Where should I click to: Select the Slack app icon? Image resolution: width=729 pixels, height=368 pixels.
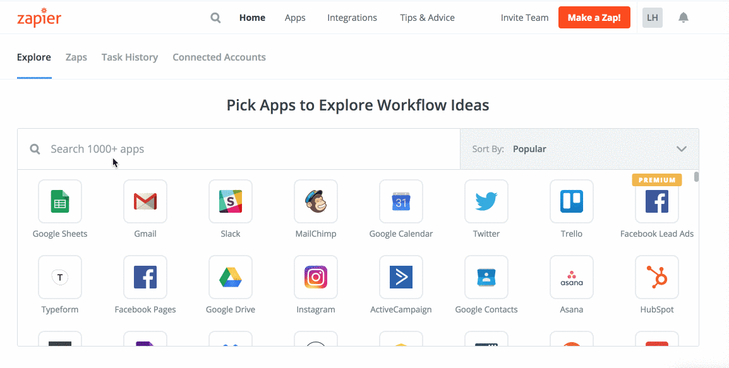point(231,201)
